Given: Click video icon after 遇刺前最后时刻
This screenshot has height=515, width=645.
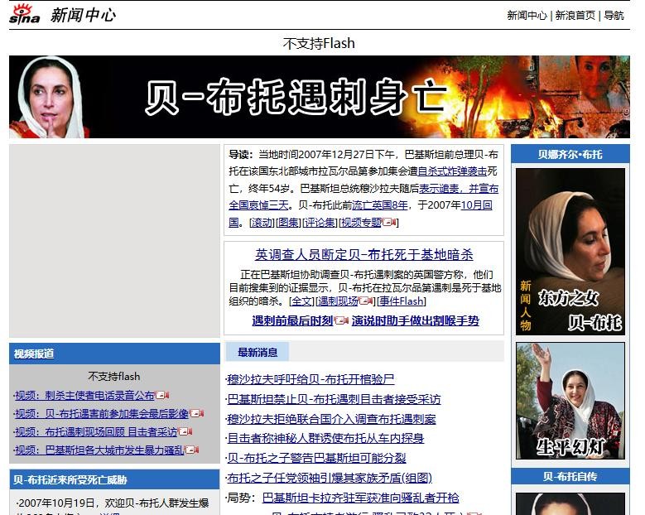Looking at the screenshot, I should [x=340, y=321].
